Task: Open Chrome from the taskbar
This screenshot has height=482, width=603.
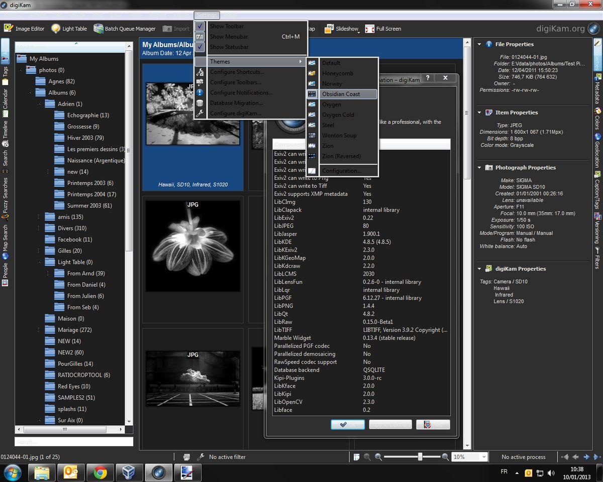Action: click(100, 472)
